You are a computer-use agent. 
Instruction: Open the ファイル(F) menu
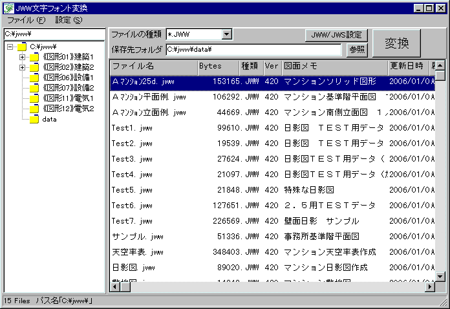click(x=26, y=20)
